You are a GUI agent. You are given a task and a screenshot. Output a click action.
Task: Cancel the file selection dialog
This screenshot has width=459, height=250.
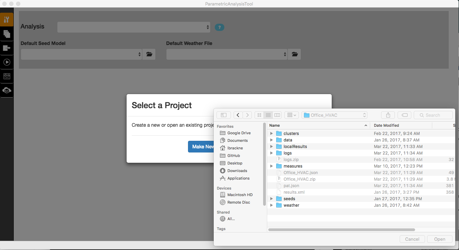[x=412, y=239]
